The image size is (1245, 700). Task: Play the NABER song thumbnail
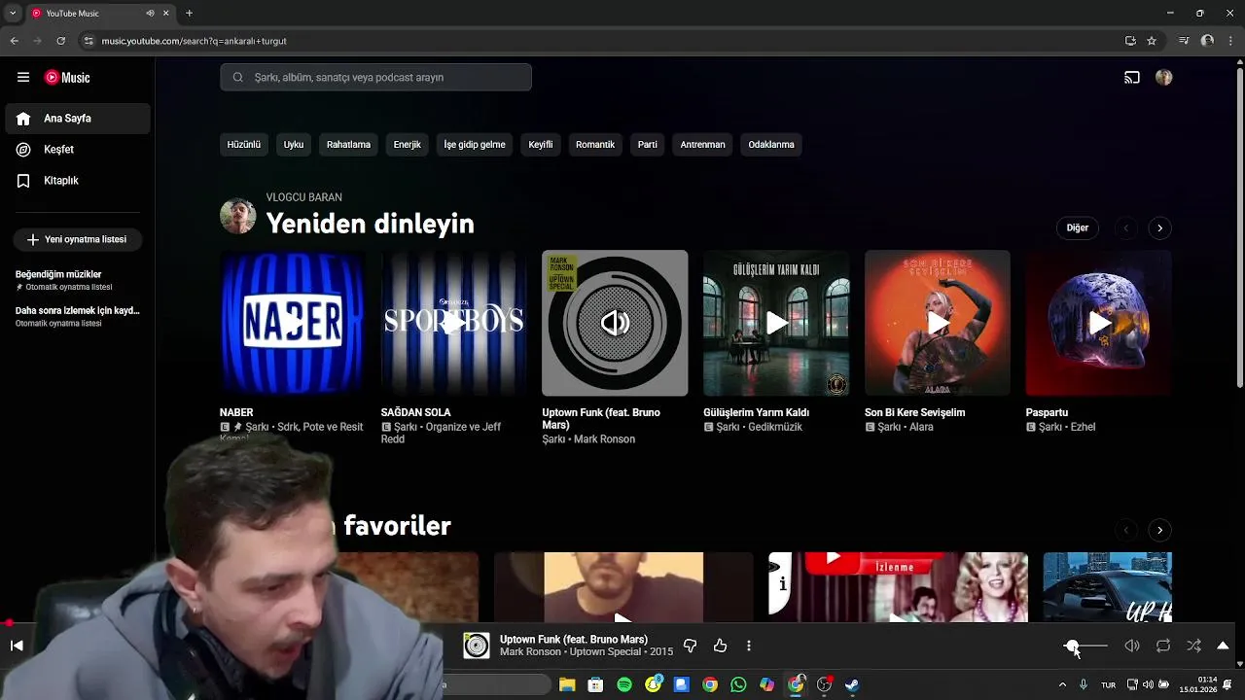point(293,324)
